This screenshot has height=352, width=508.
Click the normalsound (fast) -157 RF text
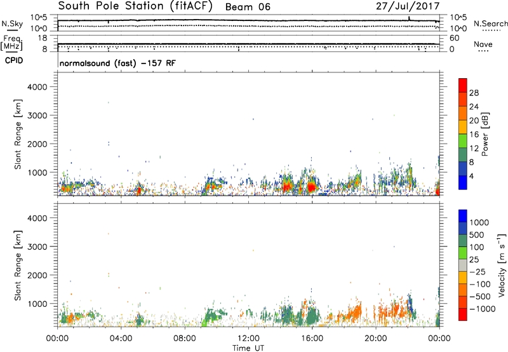coord(117,63)
